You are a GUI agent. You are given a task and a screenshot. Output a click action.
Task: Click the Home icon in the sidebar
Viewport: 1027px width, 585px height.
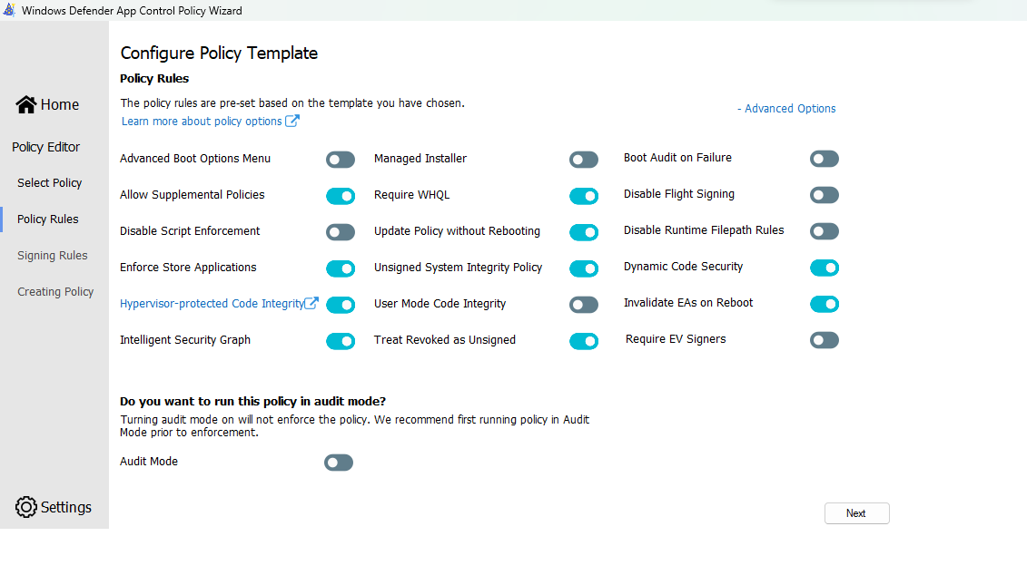coord(25,103)
